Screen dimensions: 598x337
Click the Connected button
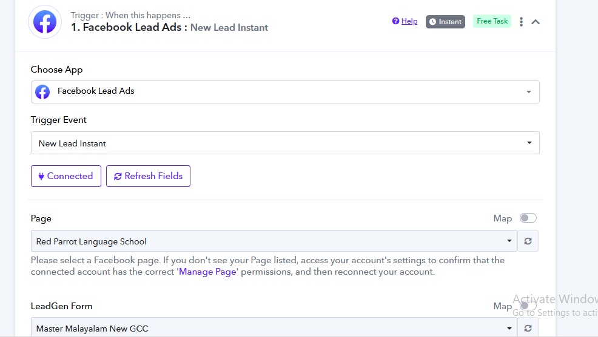[x=66, y=176]
